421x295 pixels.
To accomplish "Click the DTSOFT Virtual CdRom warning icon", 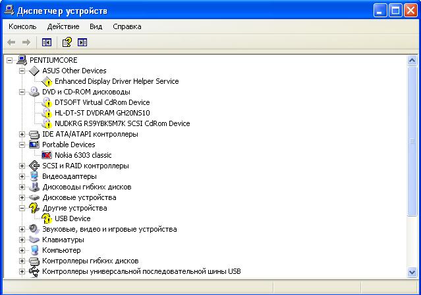I will point(47,102).
